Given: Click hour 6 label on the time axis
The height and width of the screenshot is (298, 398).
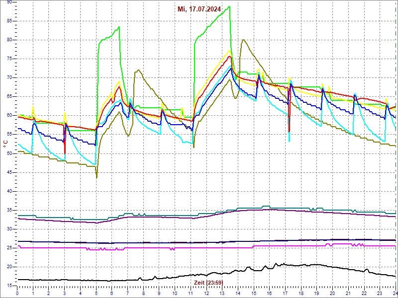Looking at the screenshot, I should point(111,294).
